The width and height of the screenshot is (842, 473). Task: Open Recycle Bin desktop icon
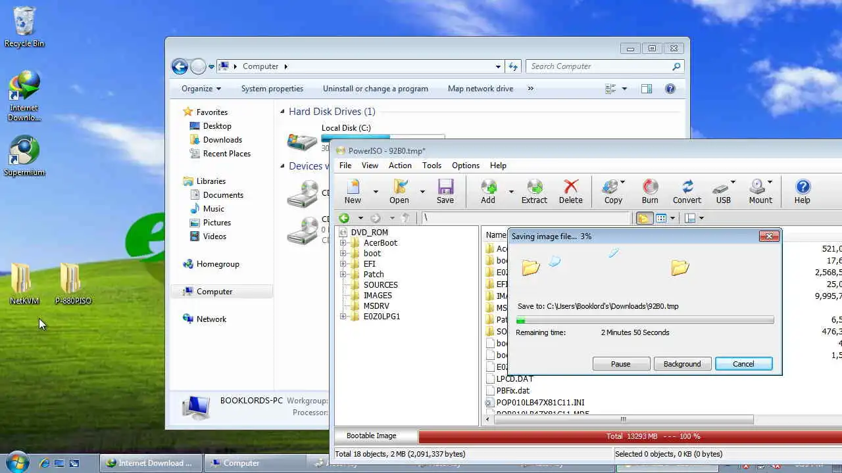[24, 27]
